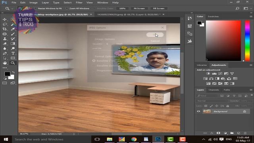Select the Path Selection arrow tool
The image size is (254, 143).
point(4,58)
